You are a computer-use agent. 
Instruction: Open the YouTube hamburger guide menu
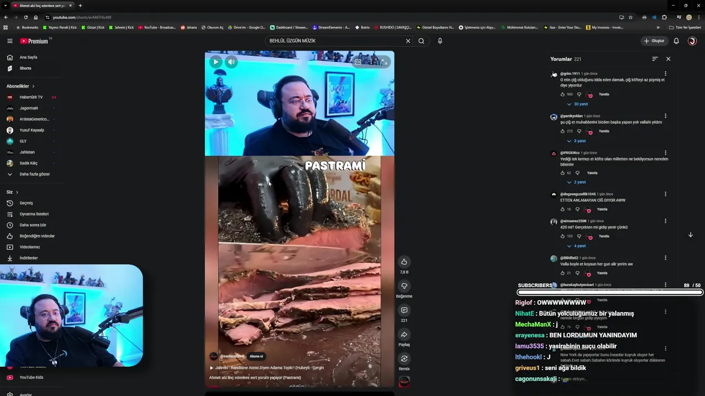[x=9, y=41]
